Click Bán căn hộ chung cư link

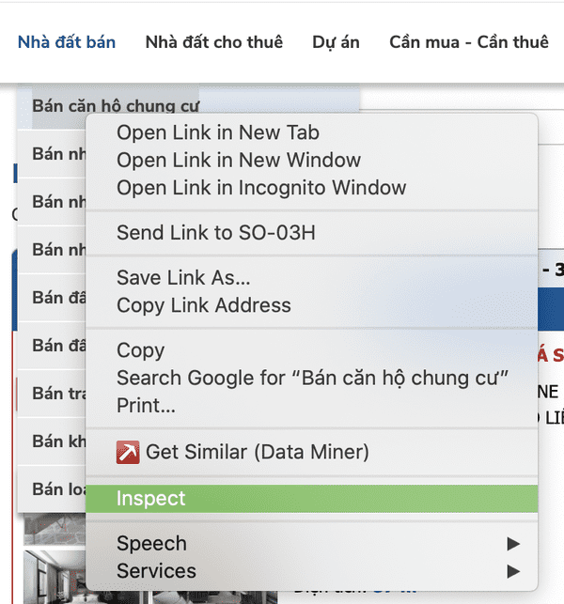[x=115, y=105]
